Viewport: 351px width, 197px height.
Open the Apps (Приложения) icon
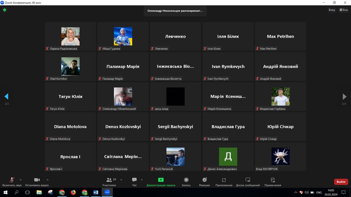[x=224, y=180]
